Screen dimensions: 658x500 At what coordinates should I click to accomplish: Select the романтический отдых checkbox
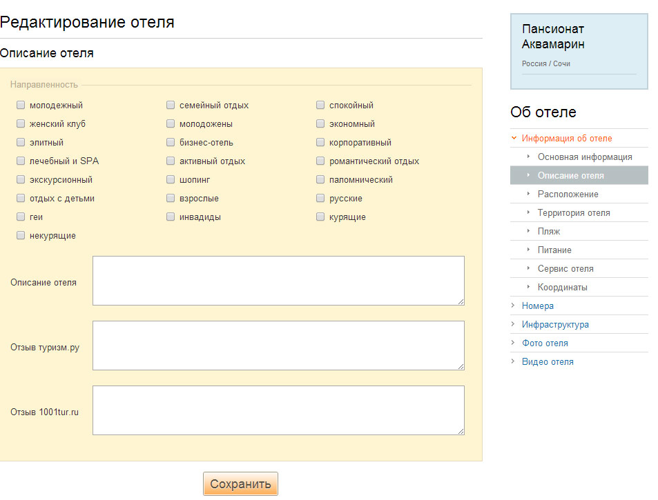click(320, 161)
